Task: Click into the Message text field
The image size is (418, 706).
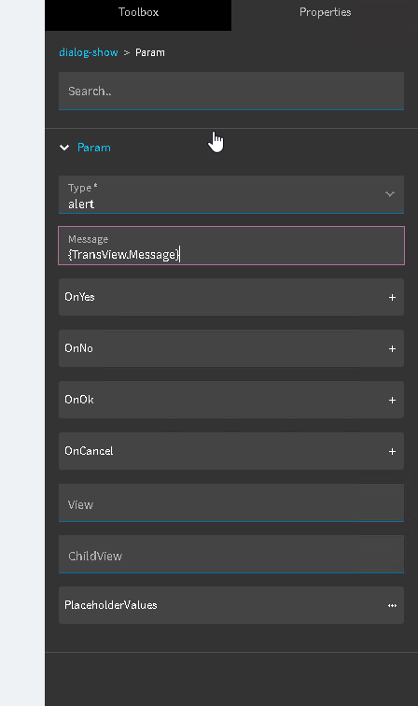Action: (231, 246)
